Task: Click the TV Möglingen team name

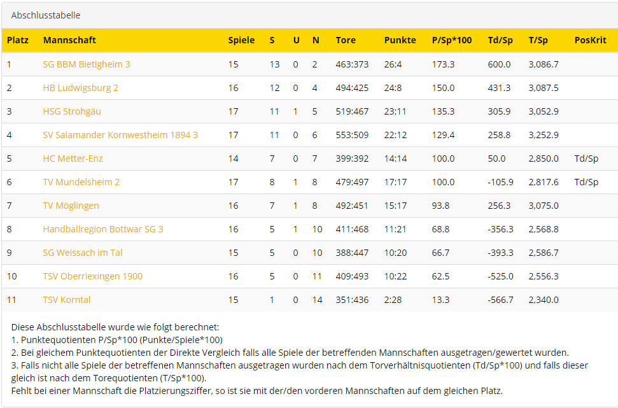Action: click(x=71, y=206)
